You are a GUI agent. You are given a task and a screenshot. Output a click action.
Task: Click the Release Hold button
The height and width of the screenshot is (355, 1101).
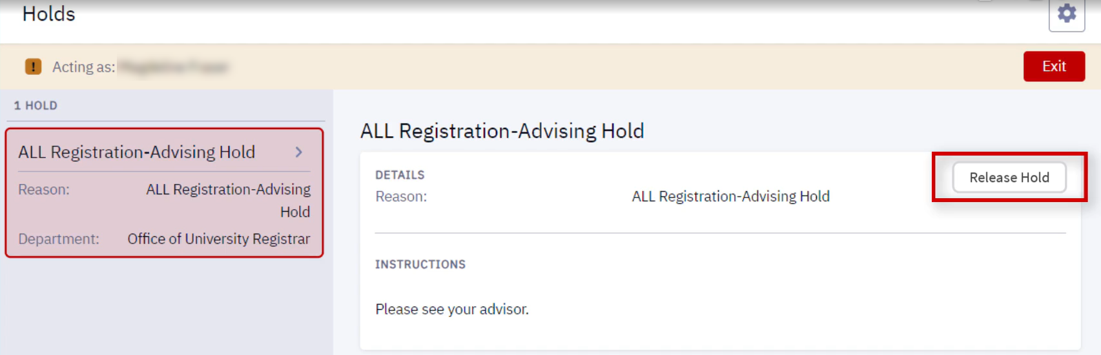coord(1009,177)
